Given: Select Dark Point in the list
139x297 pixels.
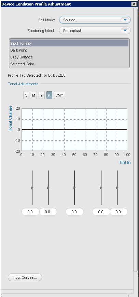Looking at the screenshot, I should click(69, 50).
